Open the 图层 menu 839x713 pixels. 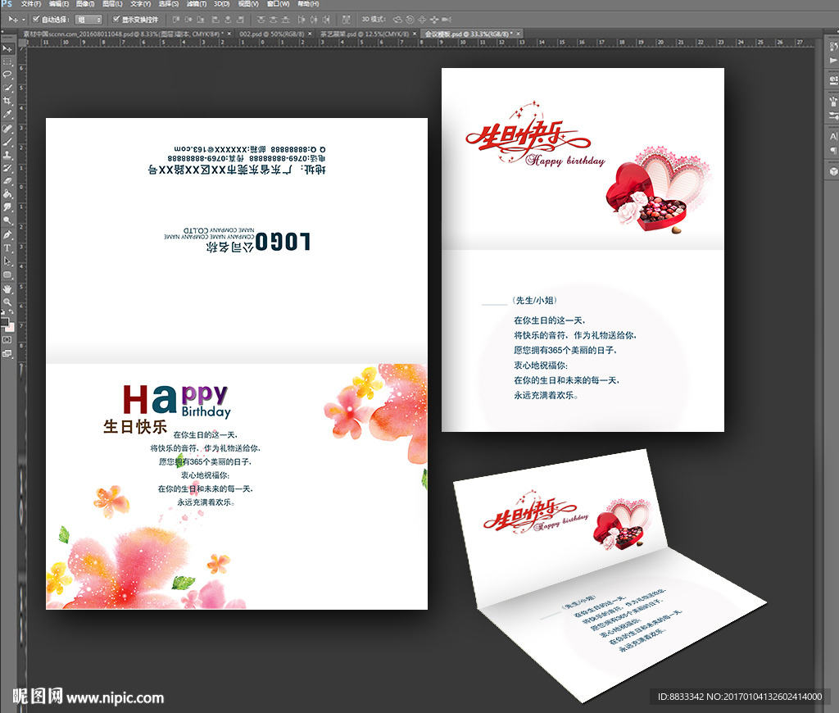[111, 4]
